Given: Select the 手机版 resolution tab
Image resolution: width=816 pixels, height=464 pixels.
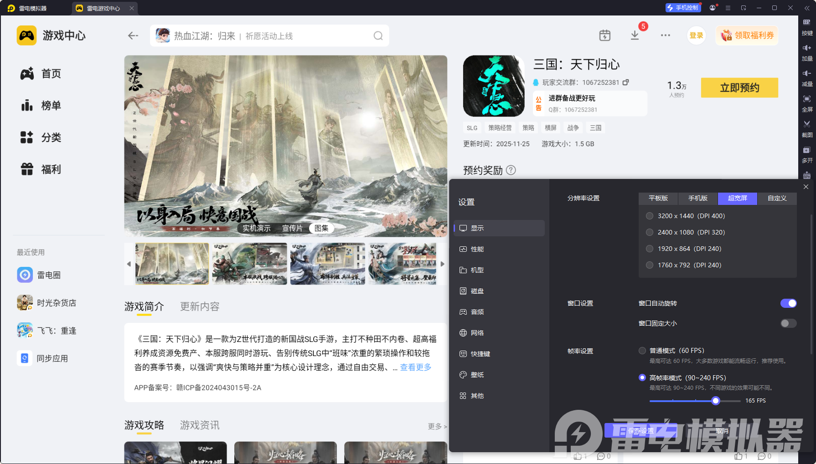Looking at the screenshot, I should coord(698,199).
